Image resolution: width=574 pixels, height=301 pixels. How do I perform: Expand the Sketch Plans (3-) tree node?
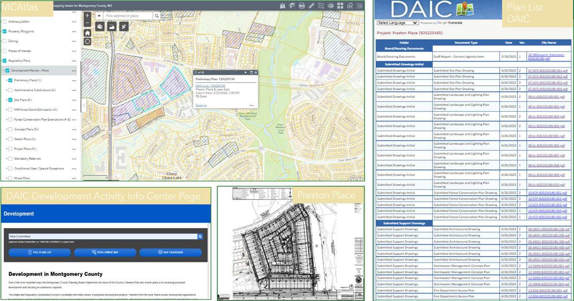[6, 139]
